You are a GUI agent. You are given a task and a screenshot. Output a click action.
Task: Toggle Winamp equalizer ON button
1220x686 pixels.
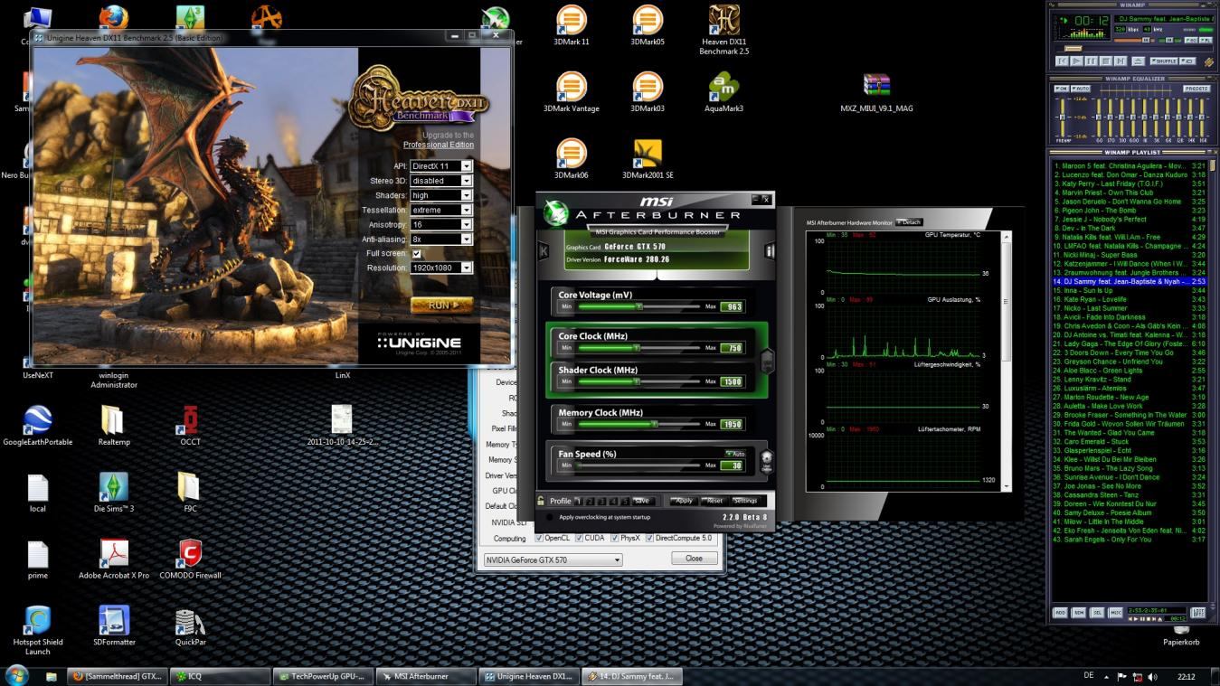[1063, 89]
